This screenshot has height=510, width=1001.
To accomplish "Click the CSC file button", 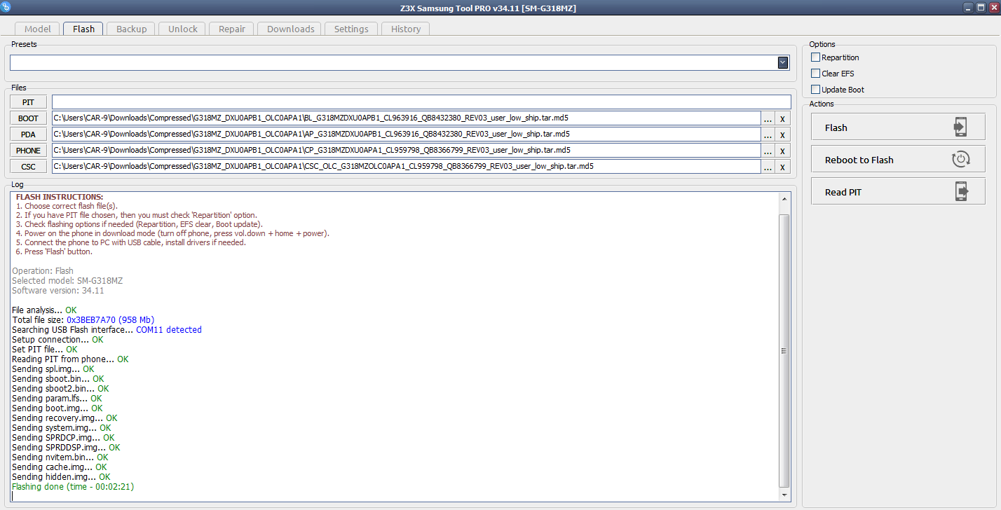I will [x=29, y=167].
